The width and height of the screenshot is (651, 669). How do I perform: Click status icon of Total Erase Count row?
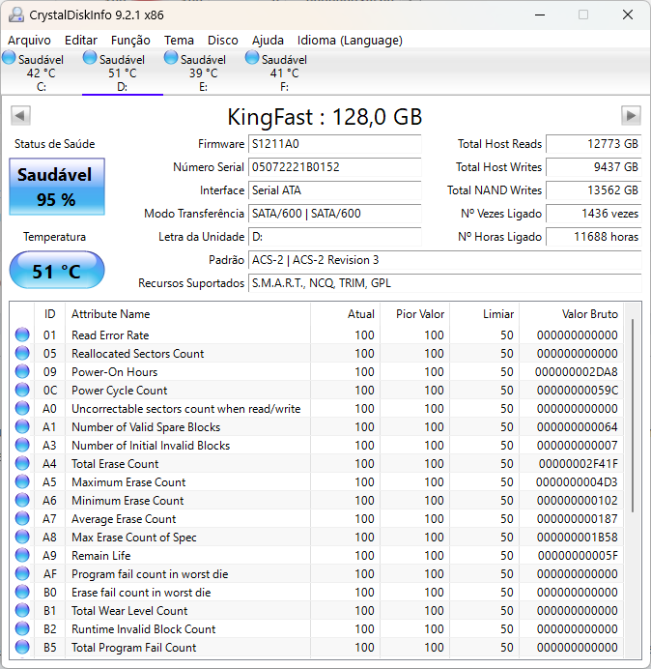click(x=22, y=463)
